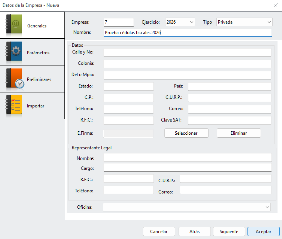The image size is (282, 239).
Task: Click the blue Parámetros gear notebook icon
Action: (14, 51)
